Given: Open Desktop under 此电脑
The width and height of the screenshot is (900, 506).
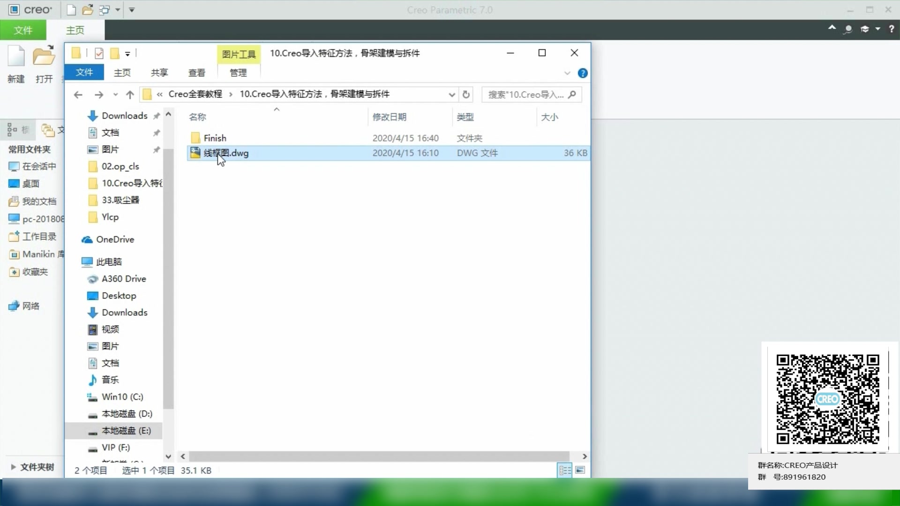Looking at the screenshot, I should pos(119,296).
